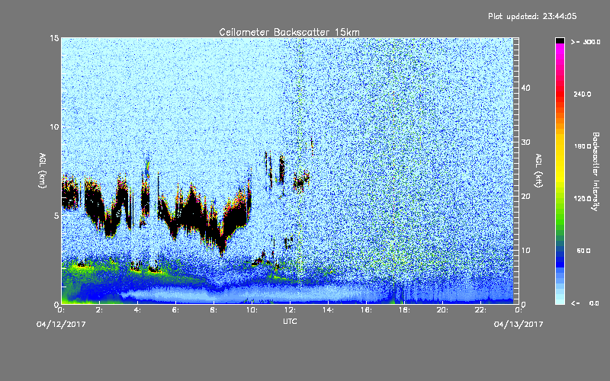This screenshot has height=381, width=610.
Task: Click the black top of the colorbar
Action: [560, 40]
